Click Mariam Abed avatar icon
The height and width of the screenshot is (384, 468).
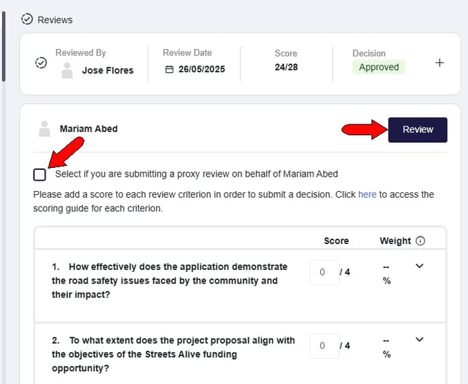click(x=44, y=129)
